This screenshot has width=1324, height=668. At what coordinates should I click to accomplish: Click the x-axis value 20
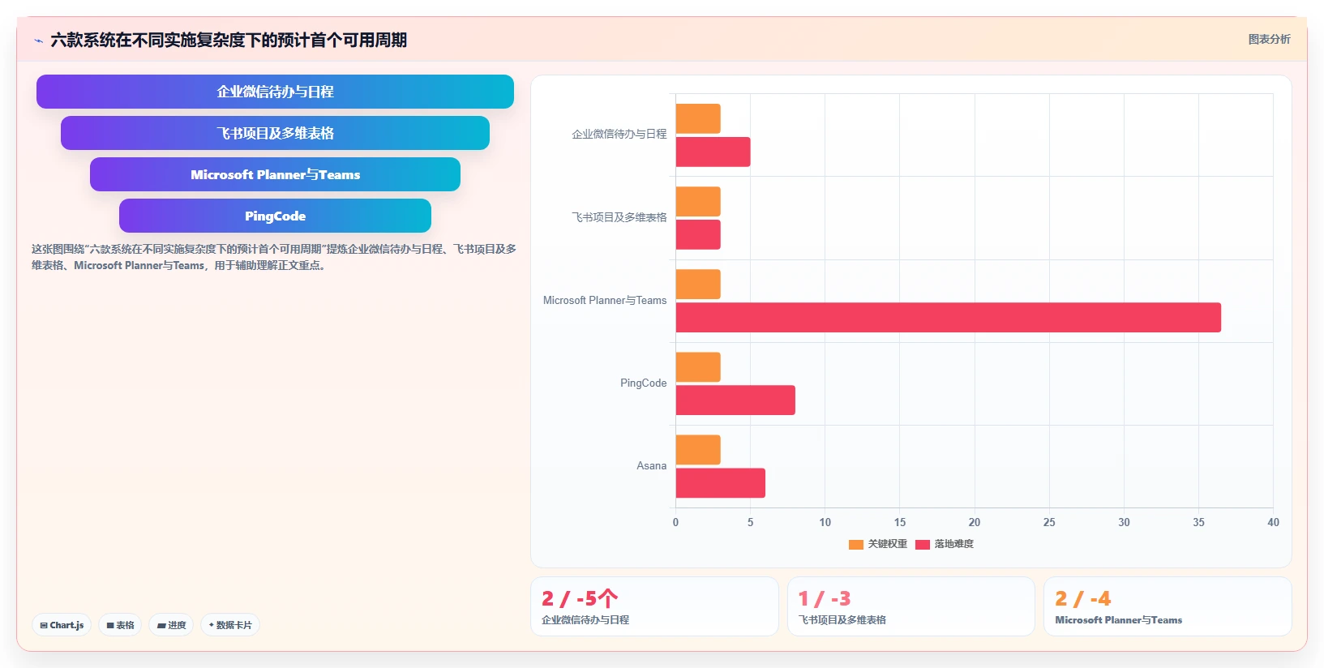pos(975,523)
